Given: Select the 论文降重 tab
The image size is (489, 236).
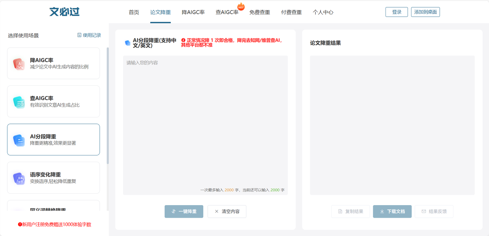Looking at the screenshot, I should [x=160, y=12].
